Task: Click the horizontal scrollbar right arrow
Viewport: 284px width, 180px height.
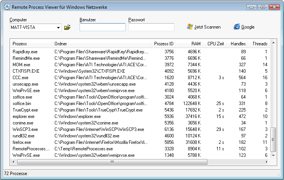Action: click(266, 162)
